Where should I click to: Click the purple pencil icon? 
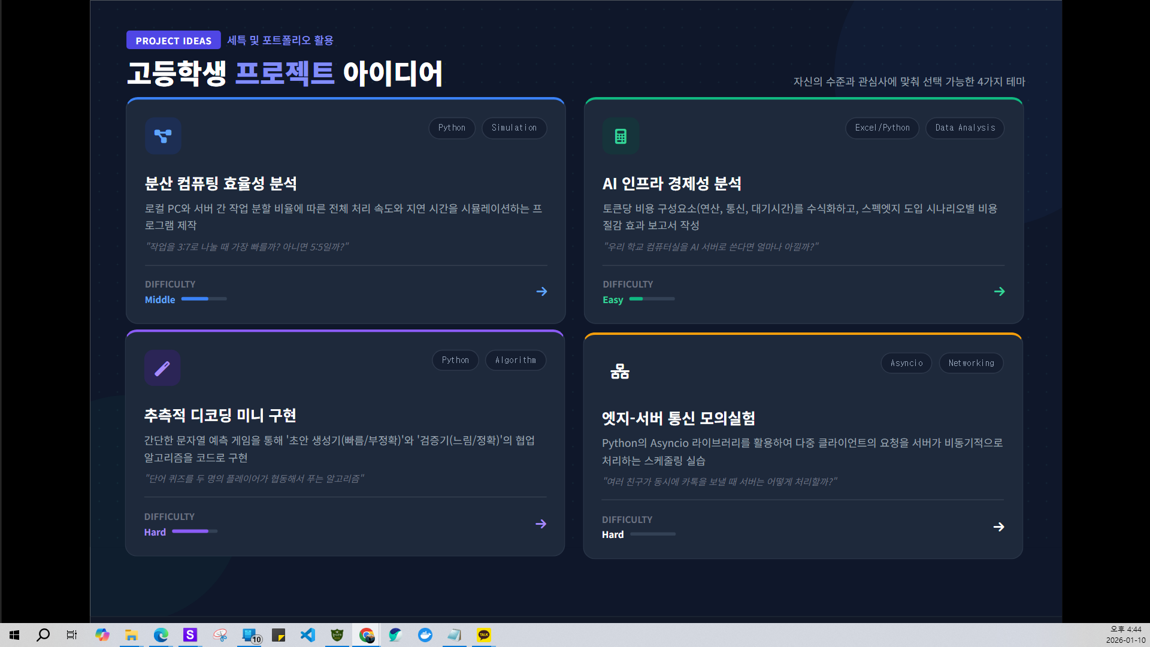point(162,368)
